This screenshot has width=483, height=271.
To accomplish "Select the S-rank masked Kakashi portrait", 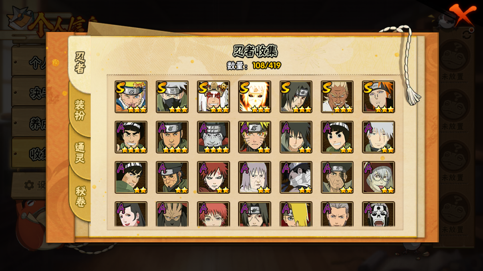I will click(172, 97).
